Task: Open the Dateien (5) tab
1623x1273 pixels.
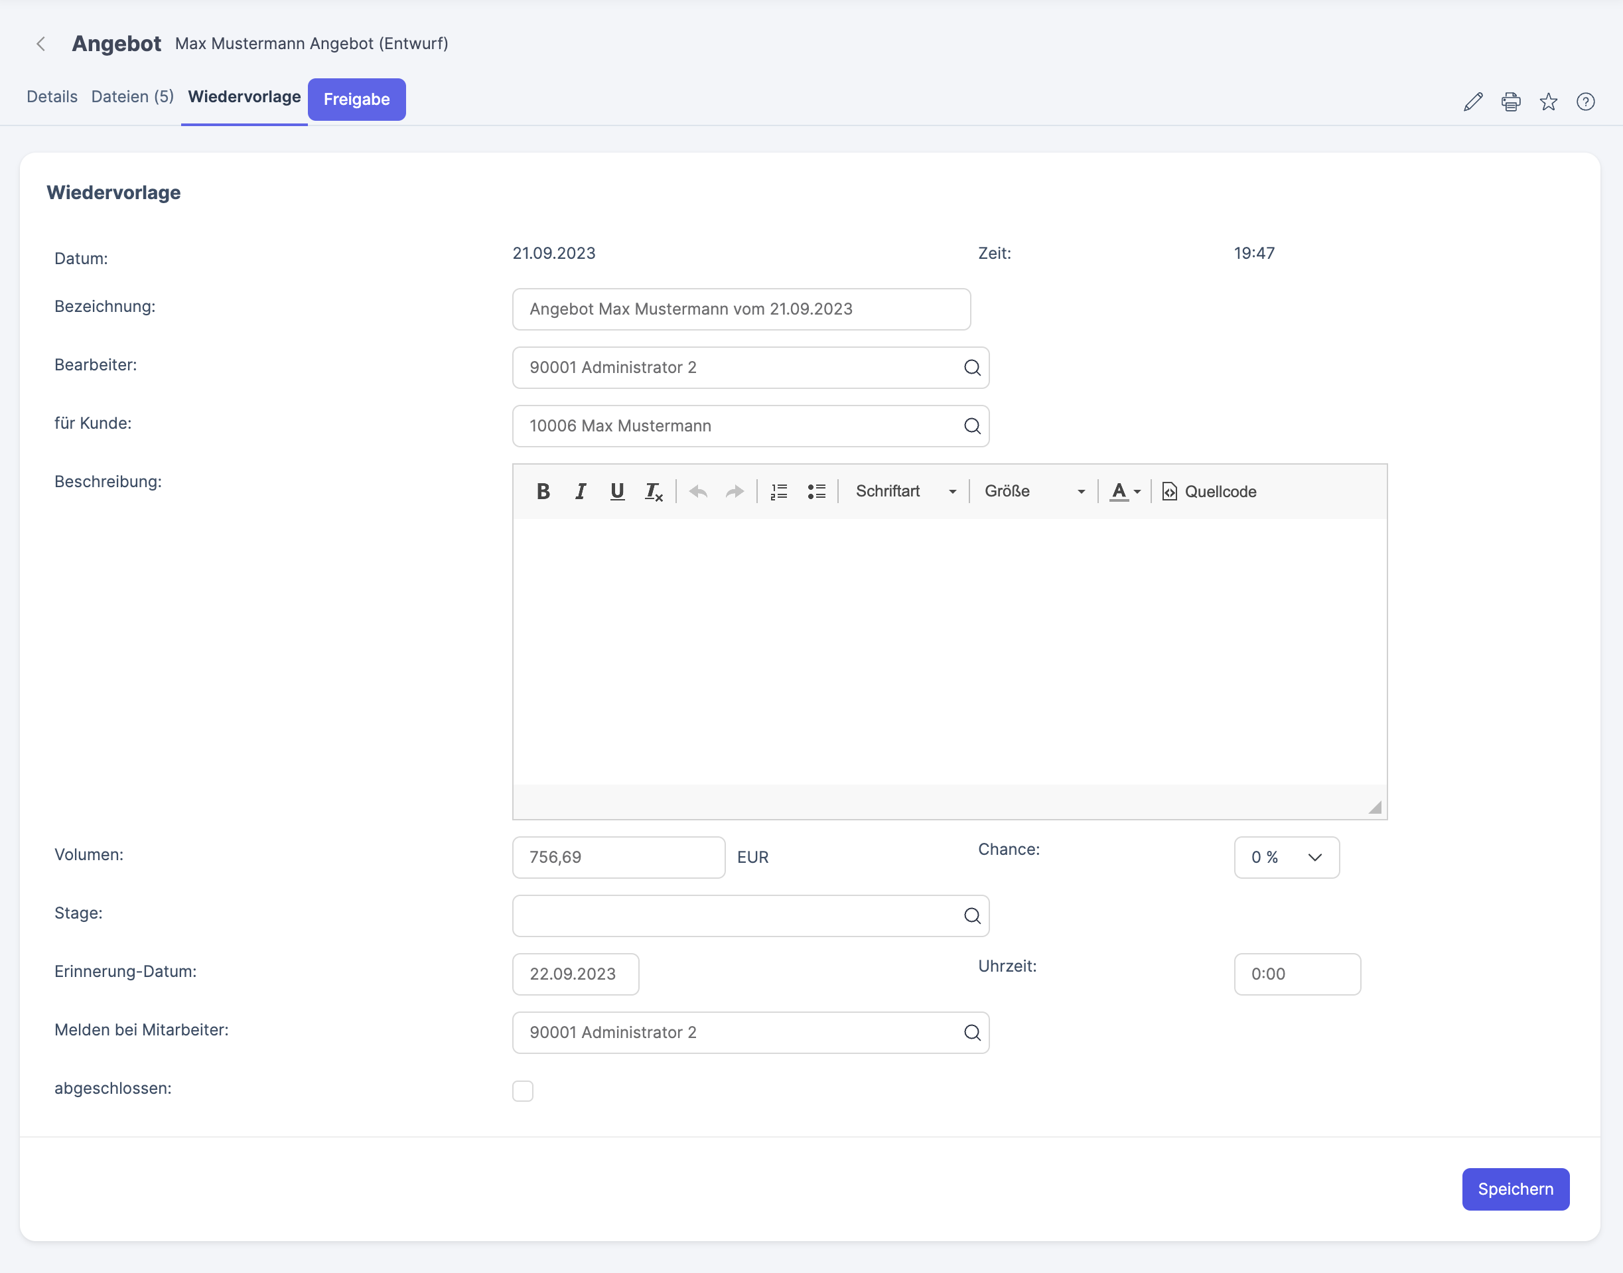Action: (133, 97)
